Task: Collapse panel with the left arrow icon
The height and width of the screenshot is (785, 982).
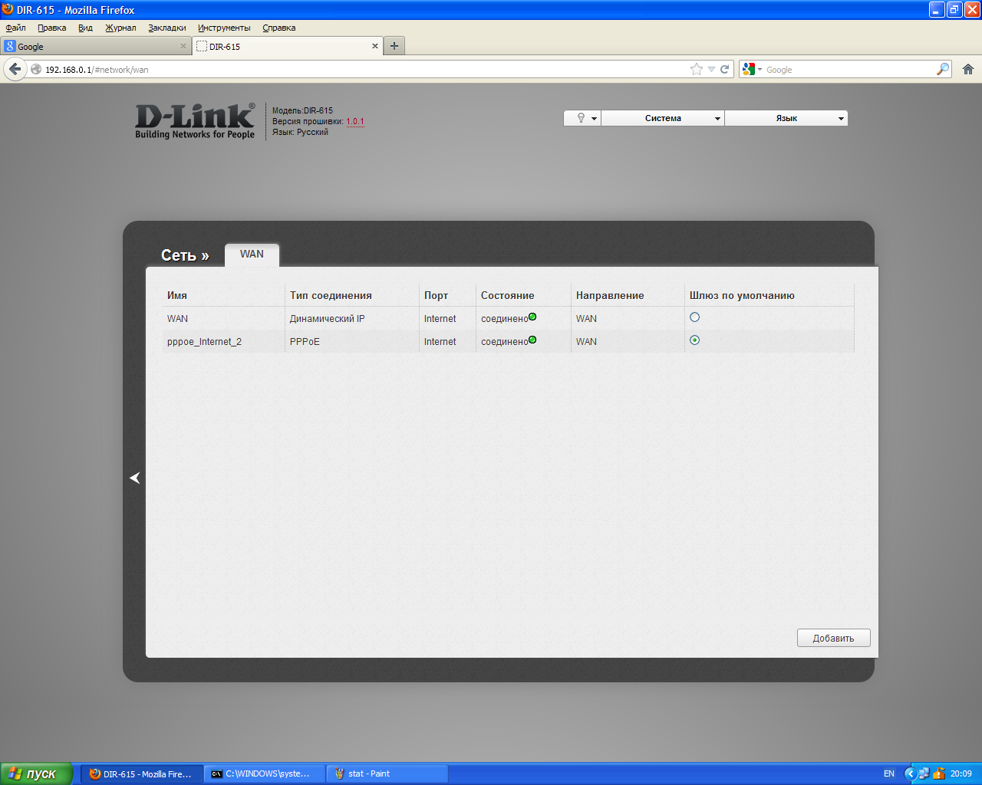Action: click(135, 478)
